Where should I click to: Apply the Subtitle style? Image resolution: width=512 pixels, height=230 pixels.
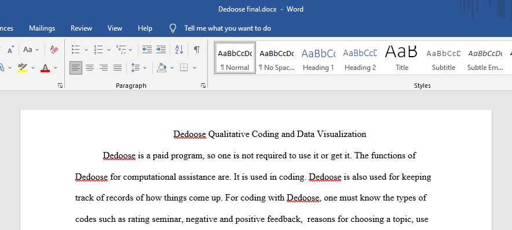444,58
